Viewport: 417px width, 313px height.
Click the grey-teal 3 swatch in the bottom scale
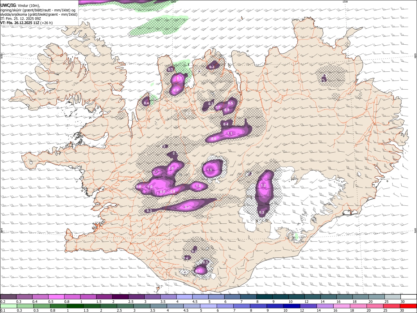click(142, 306)
